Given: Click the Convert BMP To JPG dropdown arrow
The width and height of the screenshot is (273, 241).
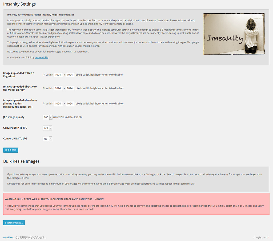Looking at the screenshot, I should [50, 128].
